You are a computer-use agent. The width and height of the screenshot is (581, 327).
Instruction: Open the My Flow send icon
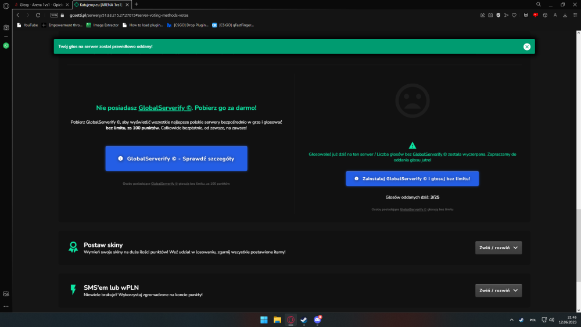(506, 15)
